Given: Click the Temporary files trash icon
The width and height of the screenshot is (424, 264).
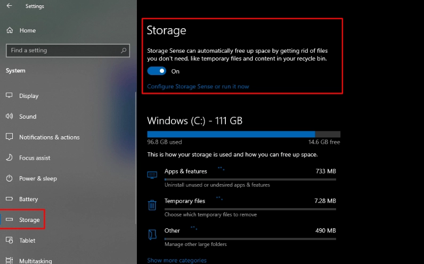Looking at the screenshot, I should click(x=152, y=205).
